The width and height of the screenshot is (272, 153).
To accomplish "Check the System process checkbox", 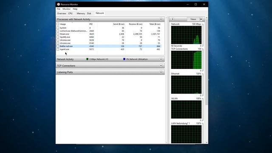I will pyautogui.click(x=58, y=28).
